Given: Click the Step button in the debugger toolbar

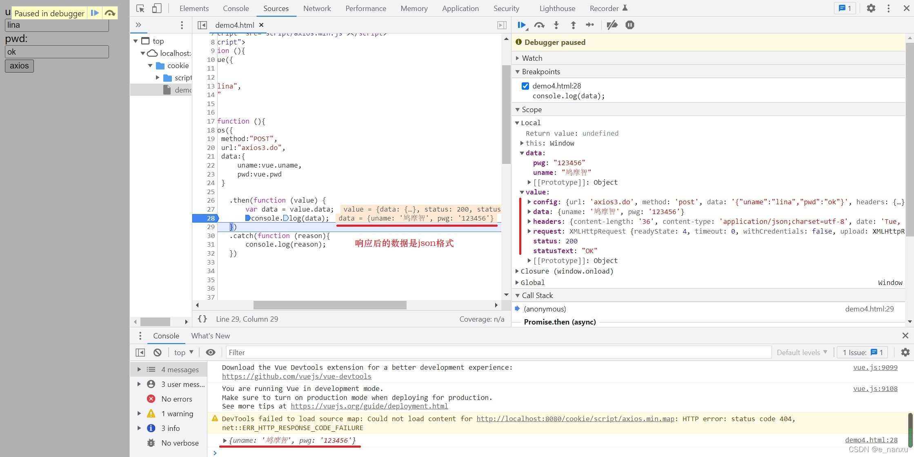Looking at the screenshot, I should click(590, 25).
